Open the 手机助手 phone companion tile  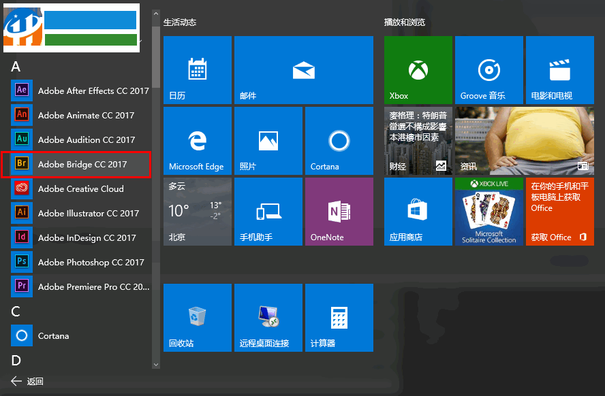pos(268,212)
